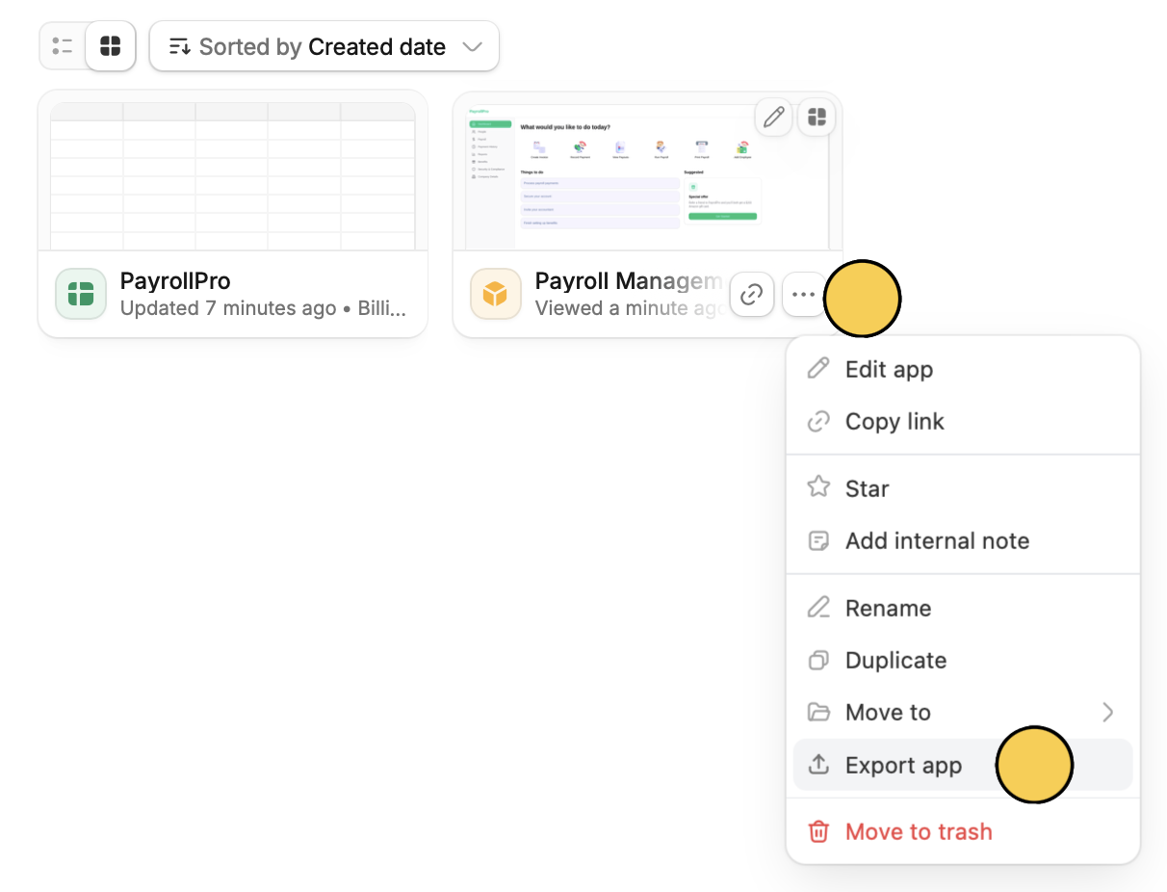
Task: Open the three-dot more options button
Action: pyautogui.click(x=803, y=294)
